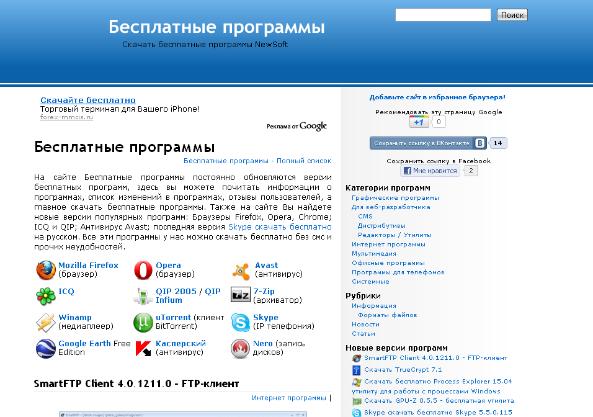Open the Скачайте бесплатно ad link
The height and width of the screenshot is (417, 593).
click(x=88, y=101)
